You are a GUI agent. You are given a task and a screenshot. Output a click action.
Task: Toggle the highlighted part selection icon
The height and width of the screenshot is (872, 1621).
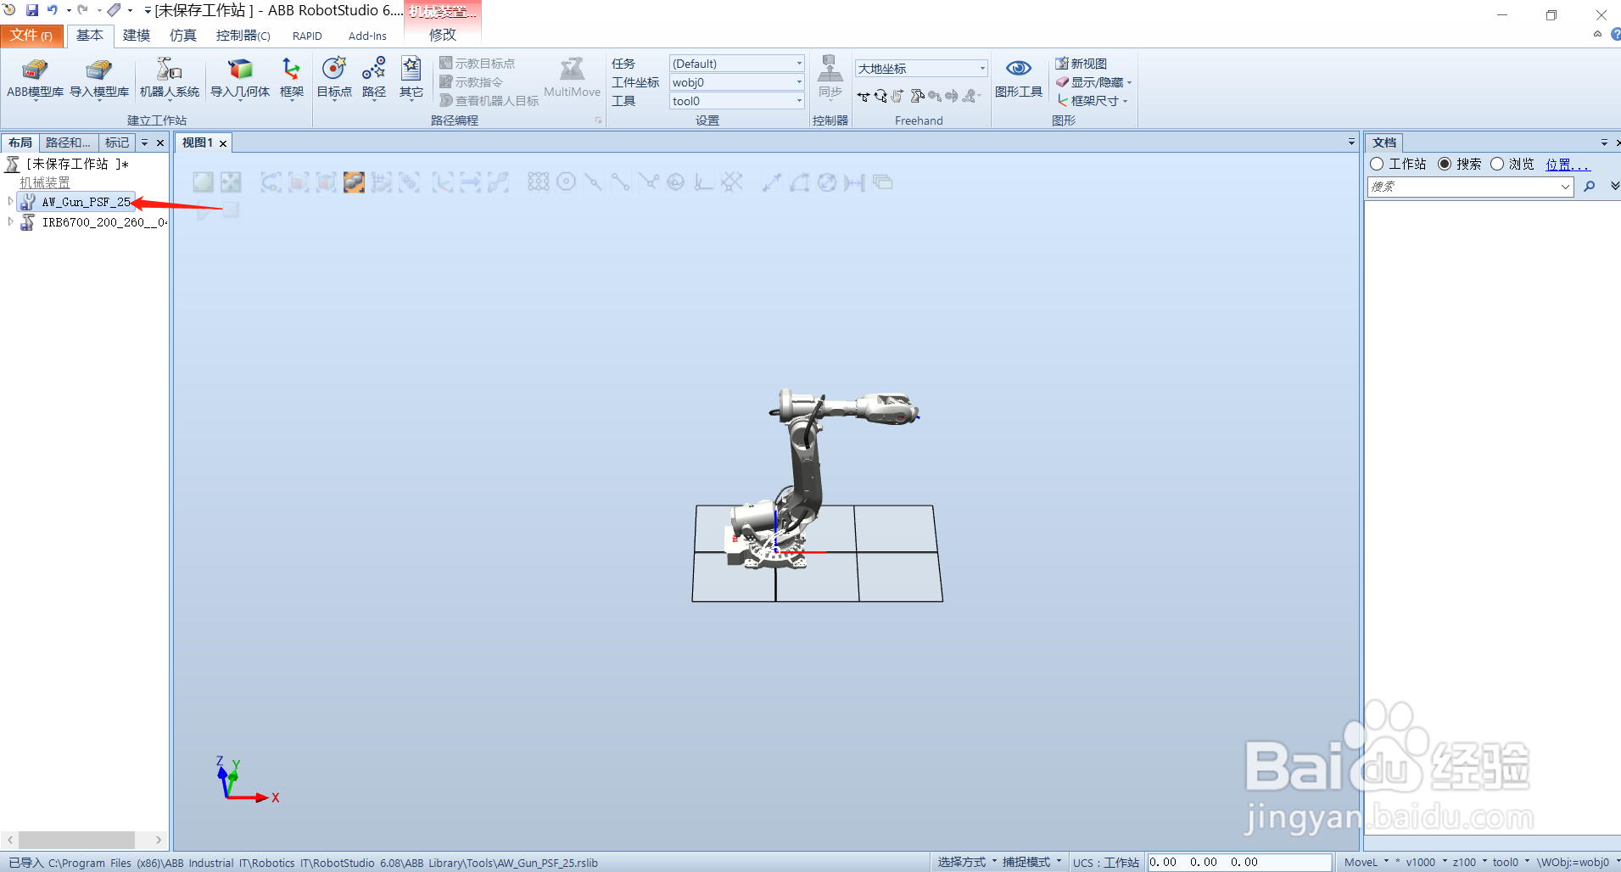pos(354,182)
